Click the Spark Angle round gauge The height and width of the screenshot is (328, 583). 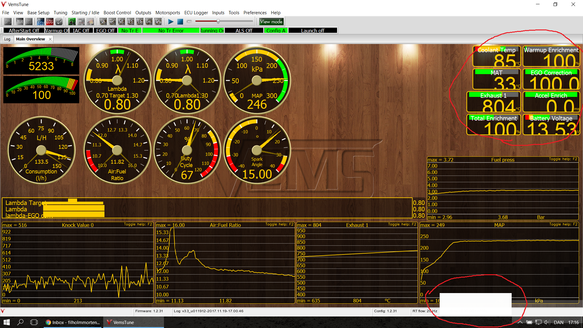pos(257,150)
